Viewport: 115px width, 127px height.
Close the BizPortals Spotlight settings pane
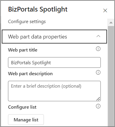pos(105,10)
